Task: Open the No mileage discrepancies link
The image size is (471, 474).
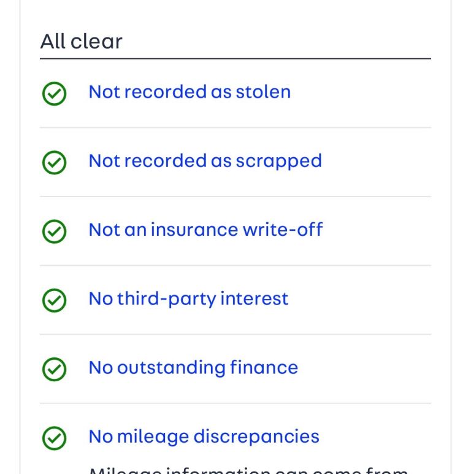Action: pos(204,437)
